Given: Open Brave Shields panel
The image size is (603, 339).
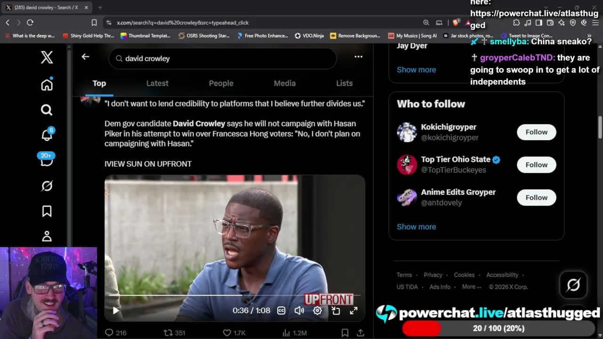Looking at the screenshot, I should [x=456, y=23].
